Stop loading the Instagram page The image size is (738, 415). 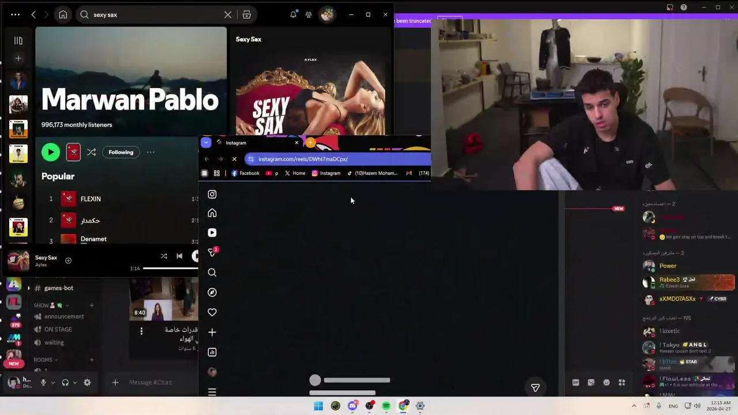pos(234,159)
